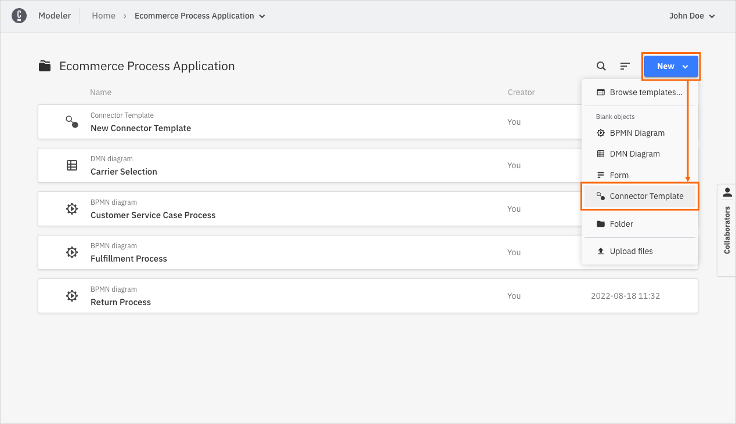This screenshot has height=424, width=736.
Task: Click the Camunda logo icon
Action: (19, 16)
